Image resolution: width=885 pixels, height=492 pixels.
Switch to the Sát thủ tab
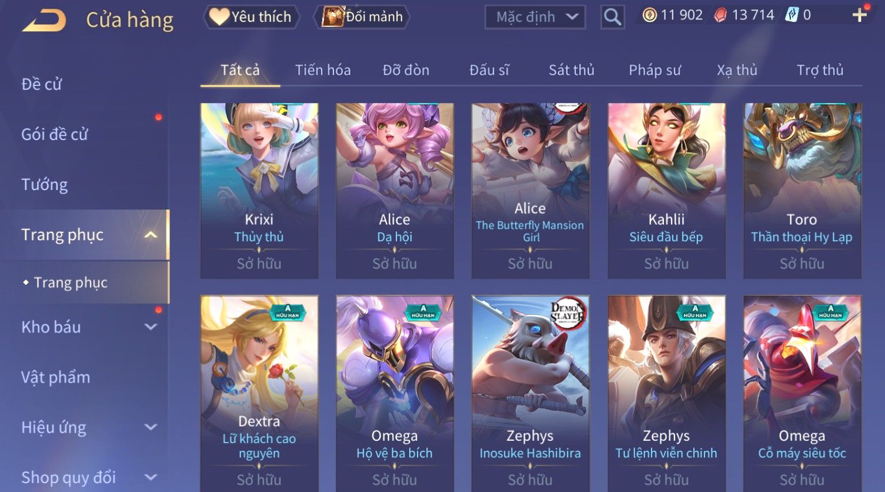[572, 70]
